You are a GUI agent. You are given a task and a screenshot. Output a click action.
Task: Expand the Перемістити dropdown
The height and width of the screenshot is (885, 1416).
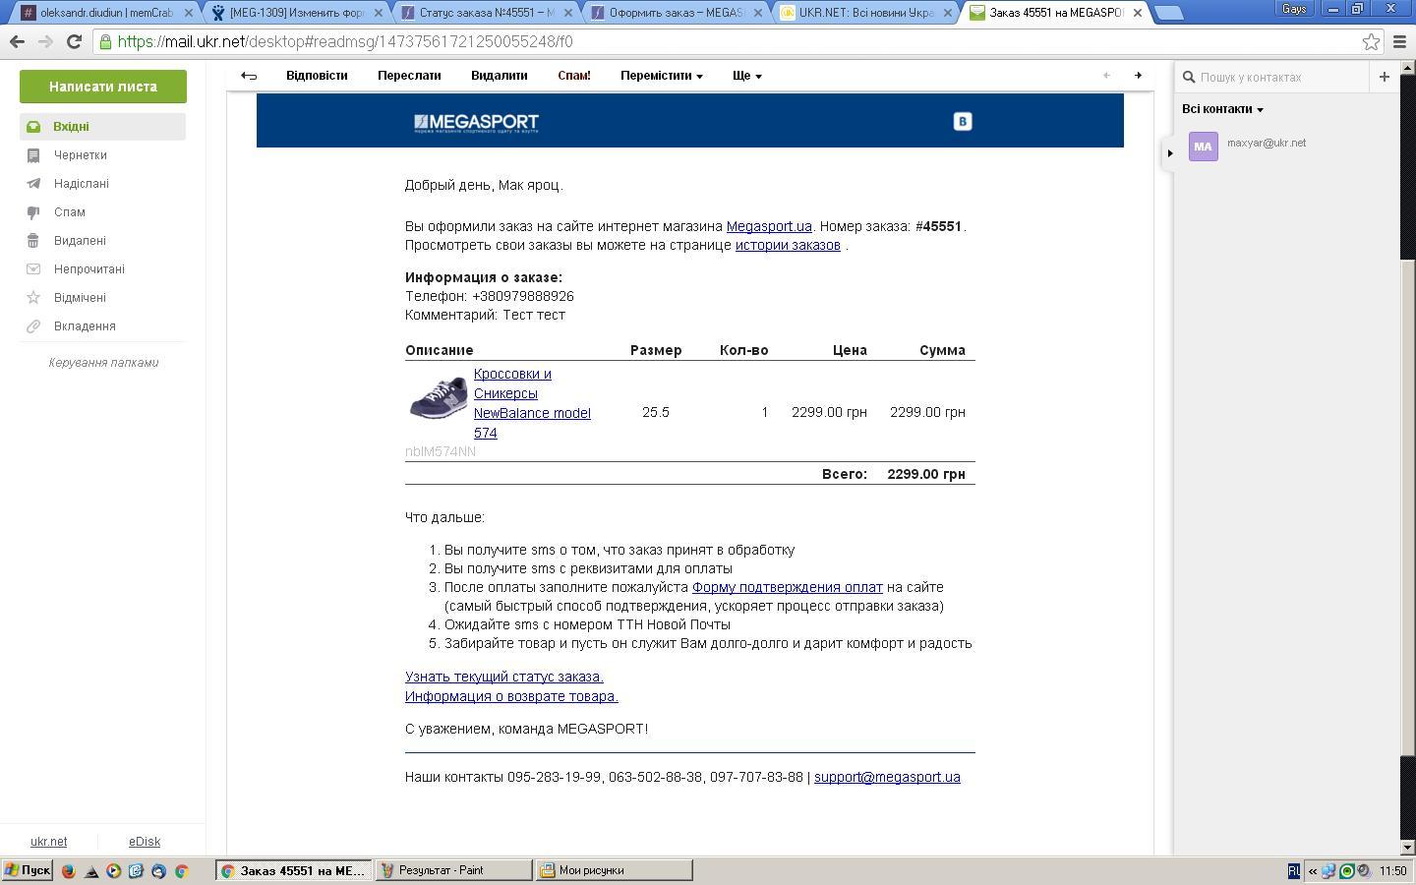661,76
